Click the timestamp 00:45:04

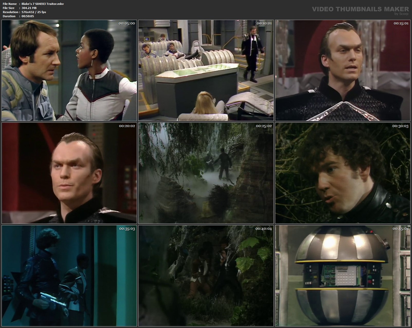400,229
